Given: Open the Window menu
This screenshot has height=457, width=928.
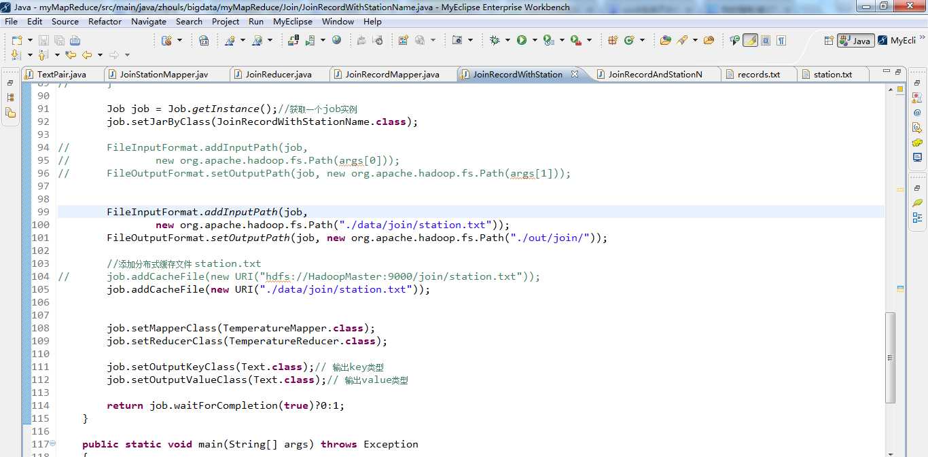Looking at the screenshot, I should click(338, 21).
